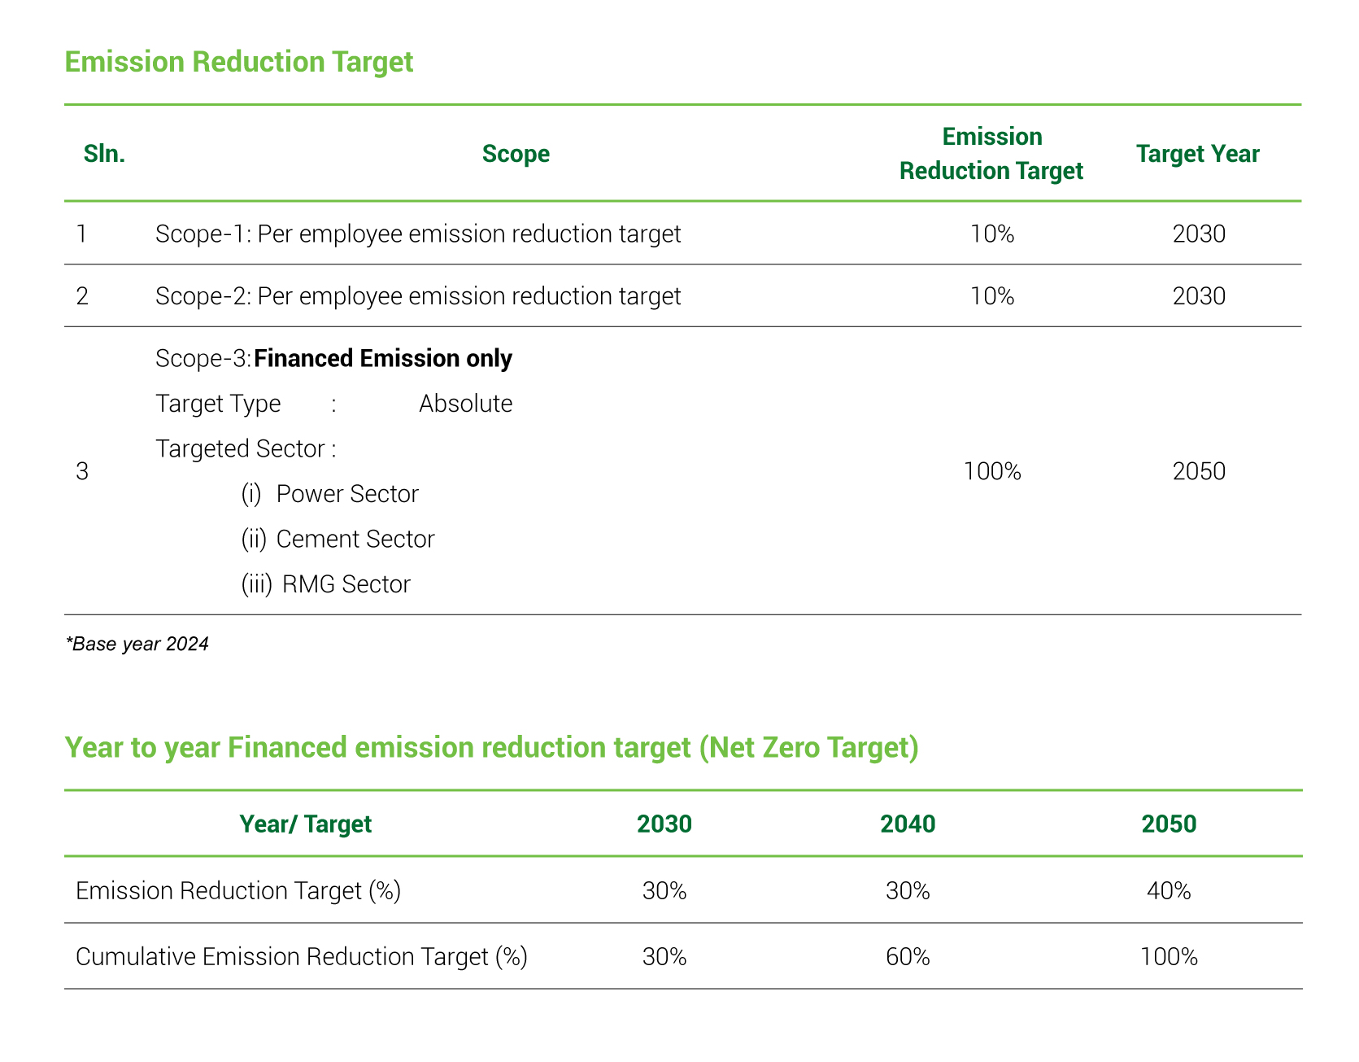Click the 100% value in Scope-3 row
1359x1062 pixels.
tap(991, 471)
